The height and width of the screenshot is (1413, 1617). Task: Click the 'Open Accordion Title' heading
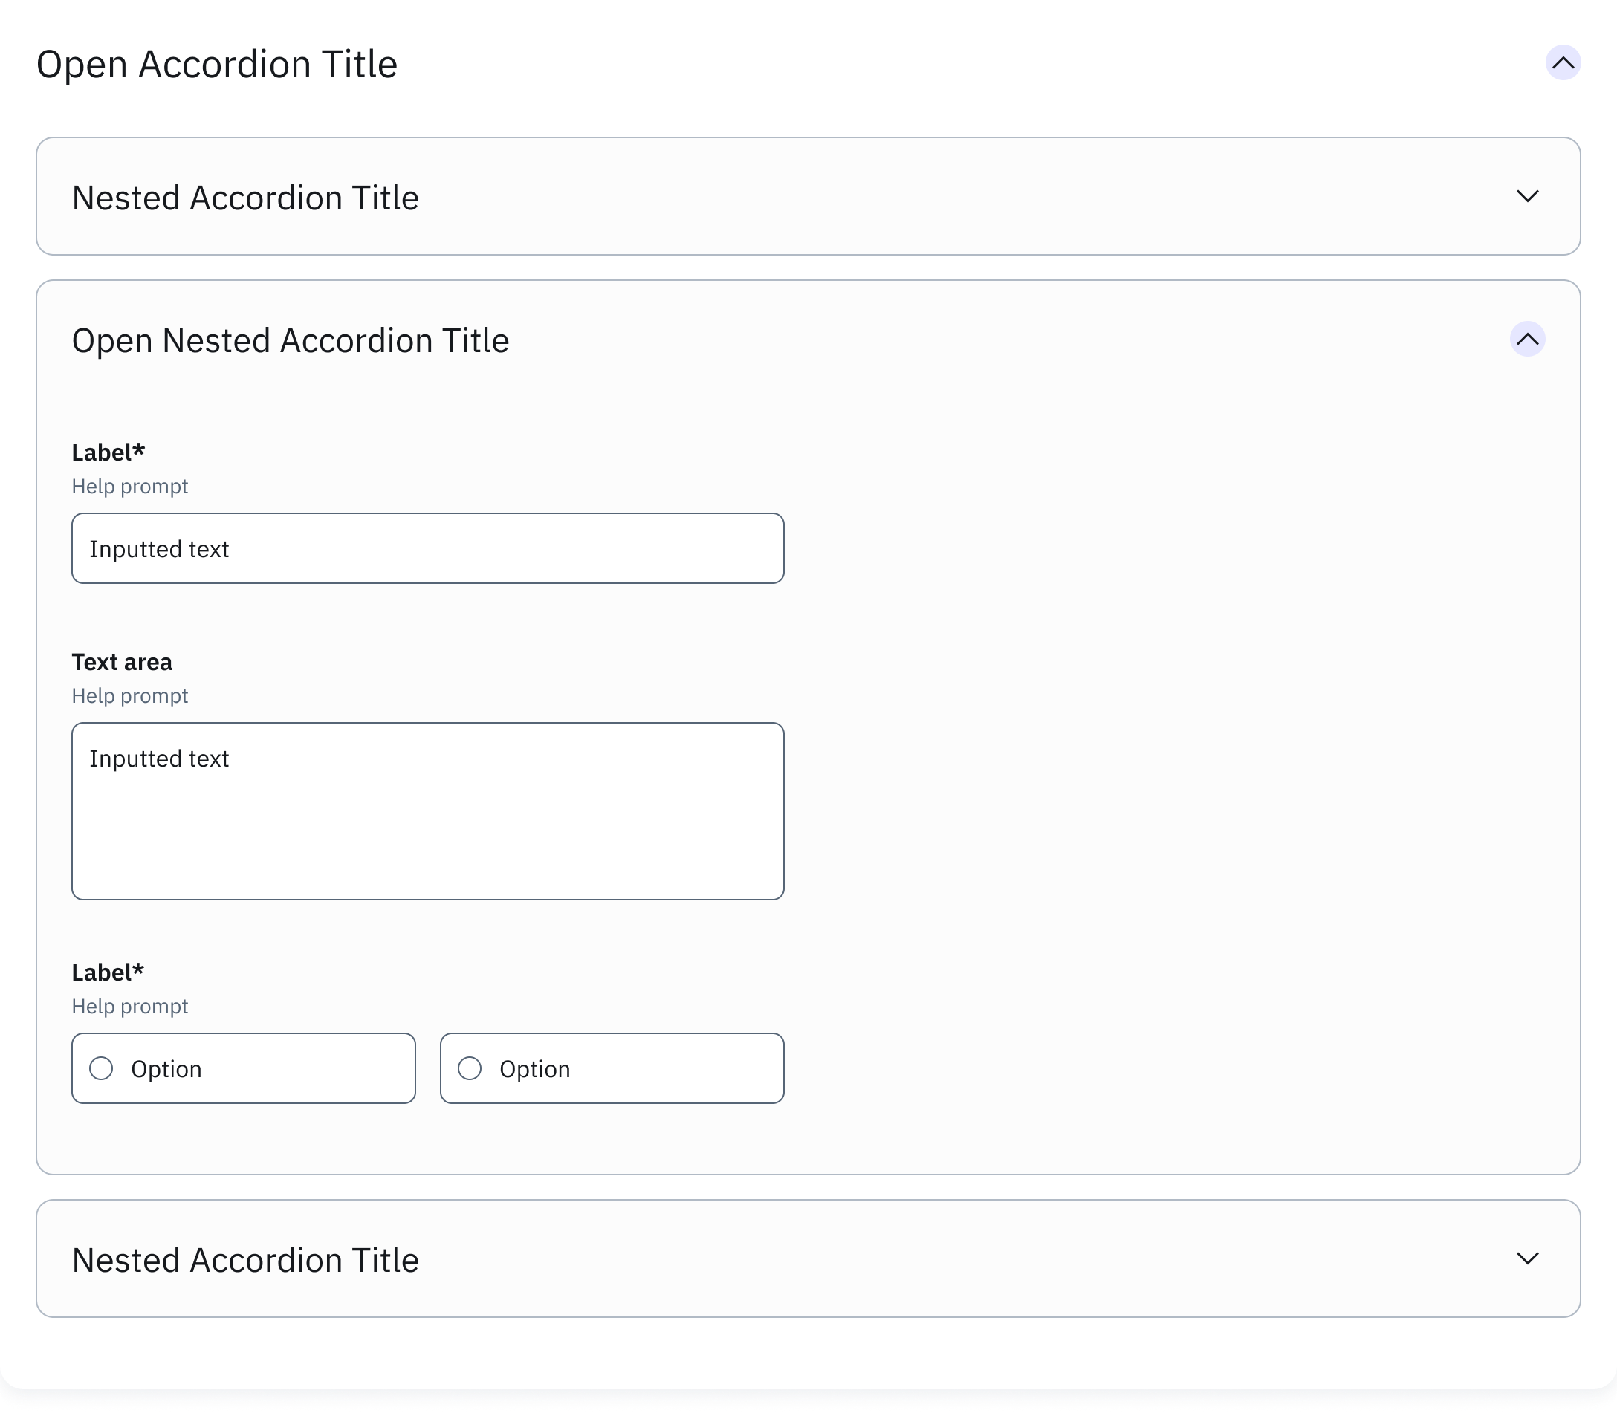(x=217, y=64)
